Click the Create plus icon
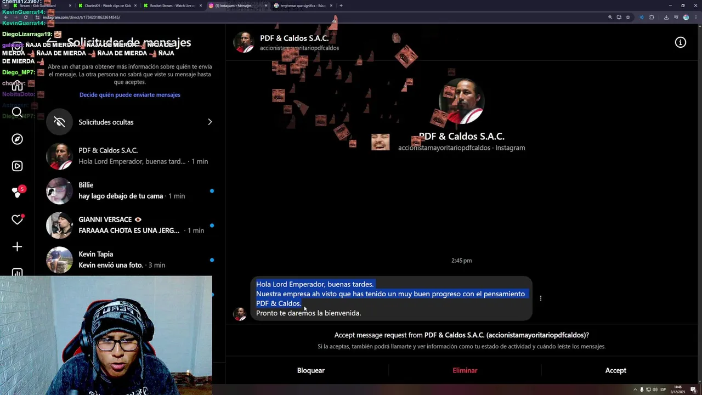 coord(17,247)
